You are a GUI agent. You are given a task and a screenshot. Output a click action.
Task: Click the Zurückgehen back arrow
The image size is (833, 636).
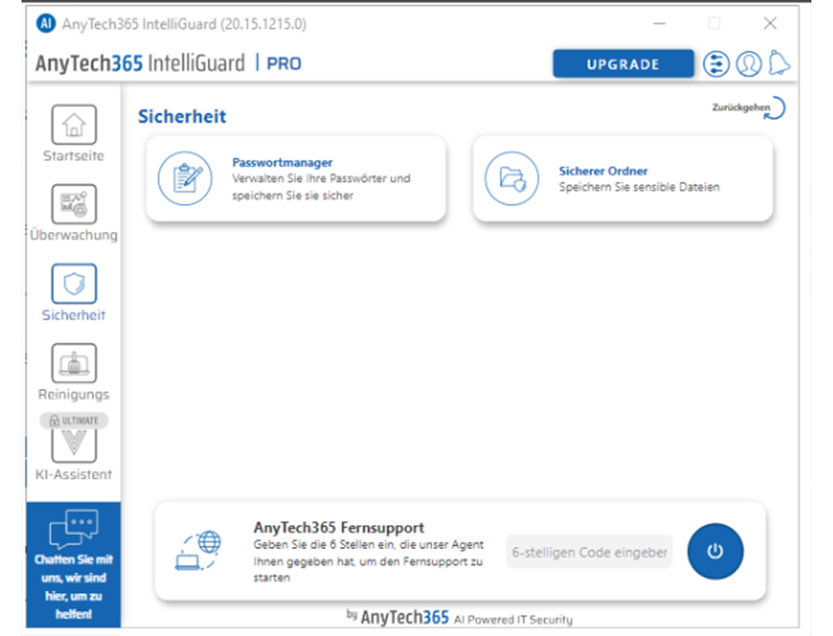click(774, 107)
